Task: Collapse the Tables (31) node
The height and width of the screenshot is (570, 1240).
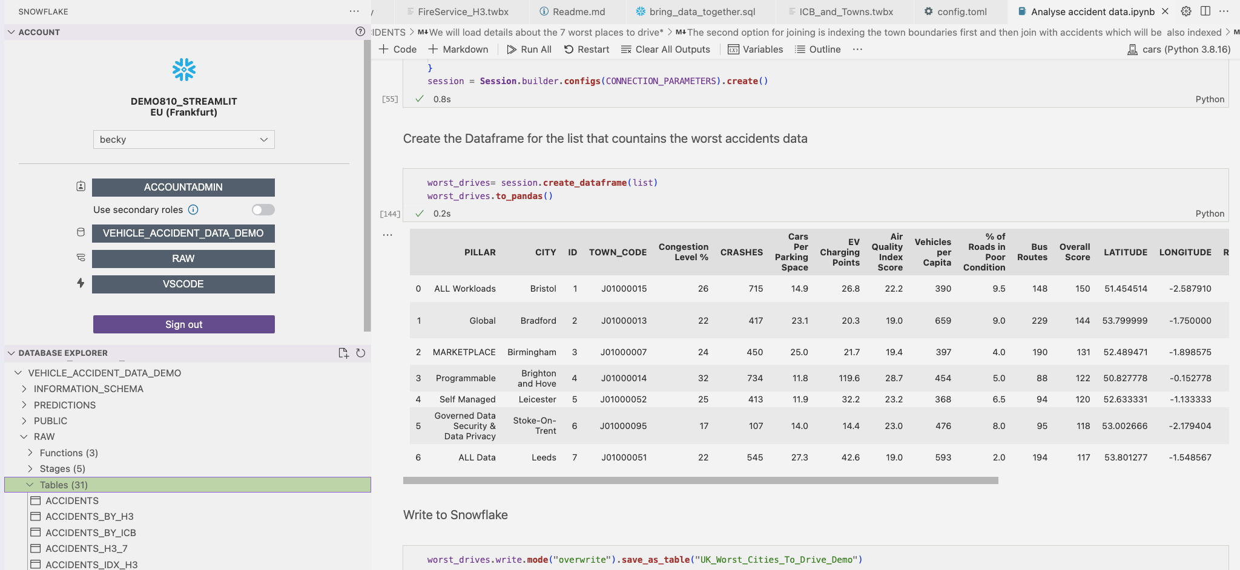Action: (x=30, y=485)
